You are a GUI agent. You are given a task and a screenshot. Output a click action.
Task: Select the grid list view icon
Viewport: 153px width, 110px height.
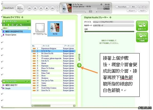4,25
